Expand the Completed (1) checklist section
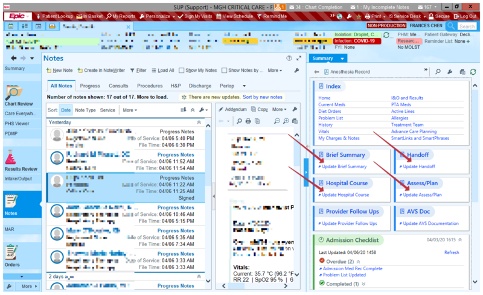The image size is (483, 295). coord(363,284)
